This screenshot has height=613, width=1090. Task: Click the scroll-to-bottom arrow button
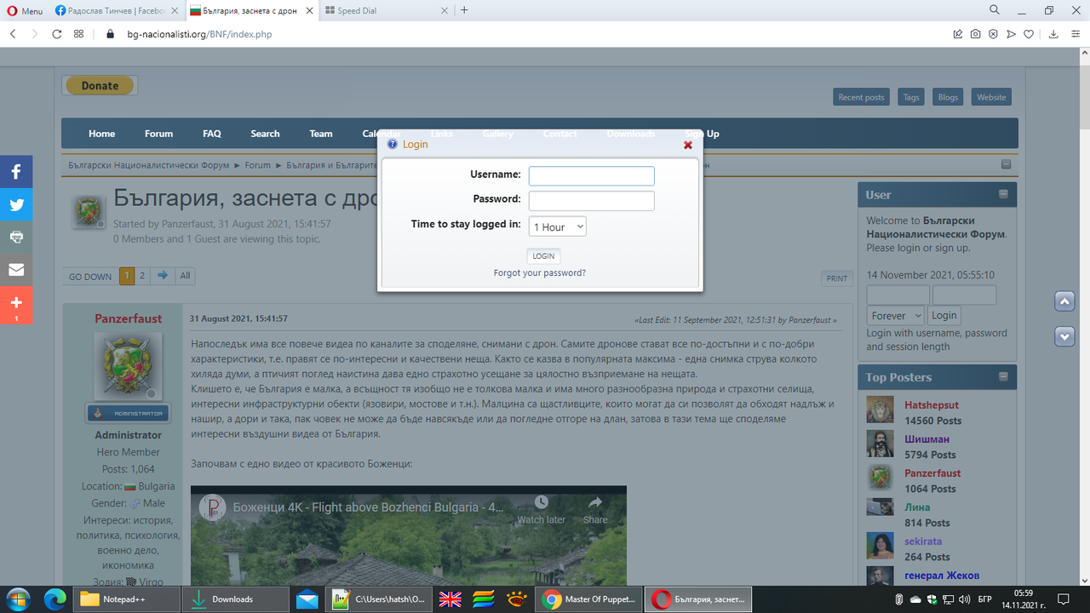click(1064, 336)
